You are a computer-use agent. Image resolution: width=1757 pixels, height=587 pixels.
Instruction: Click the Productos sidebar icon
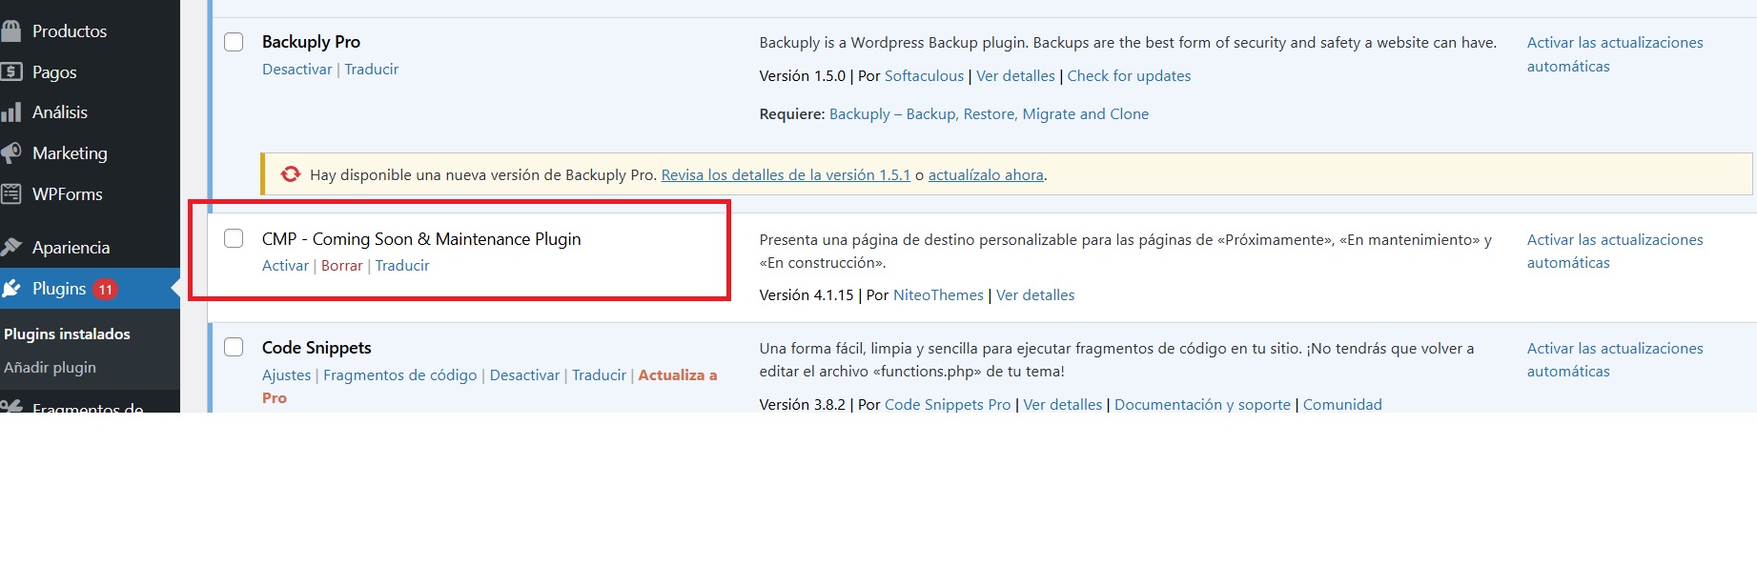(x=11, y=31)
